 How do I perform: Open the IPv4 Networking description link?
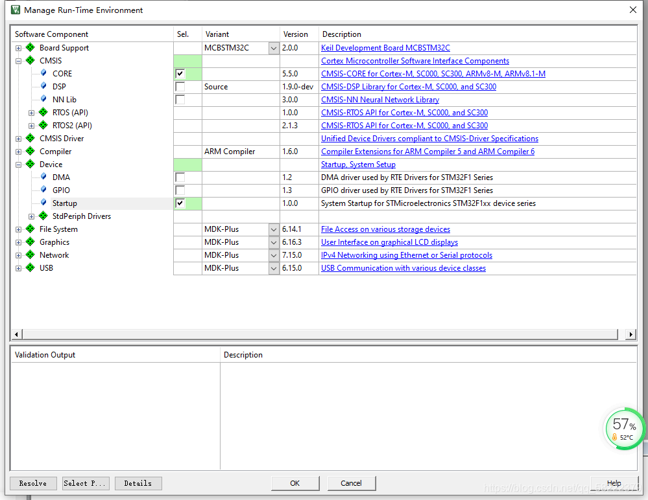coord(407,255)
